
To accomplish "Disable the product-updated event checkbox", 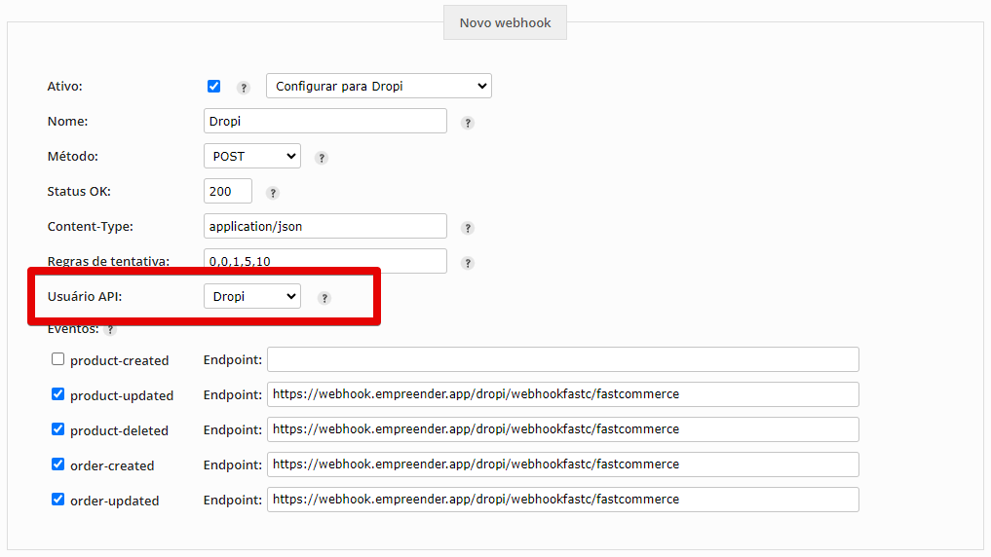I will 58,394.
